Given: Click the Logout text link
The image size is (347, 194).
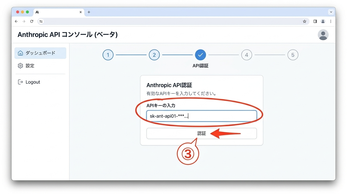Looking at the screenshot, I should pos(33,82).
